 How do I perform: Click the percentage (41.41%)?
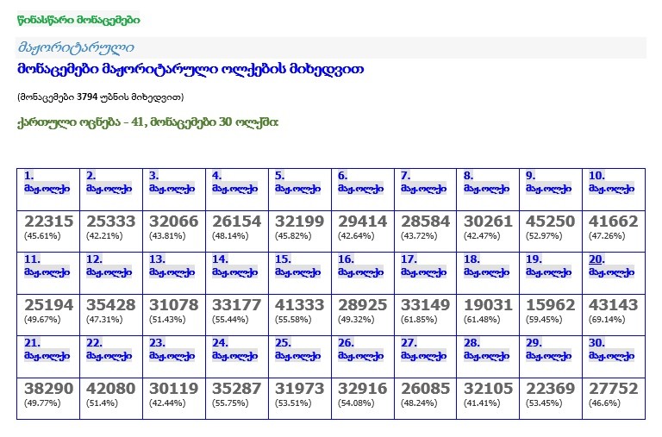(x=482, y=403)
